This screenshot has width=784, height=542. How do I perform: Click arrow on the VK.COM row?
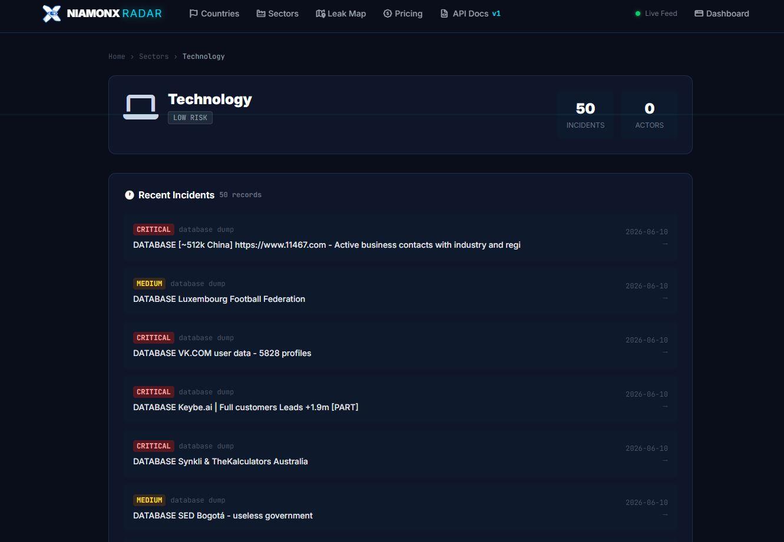coord(665,352)
